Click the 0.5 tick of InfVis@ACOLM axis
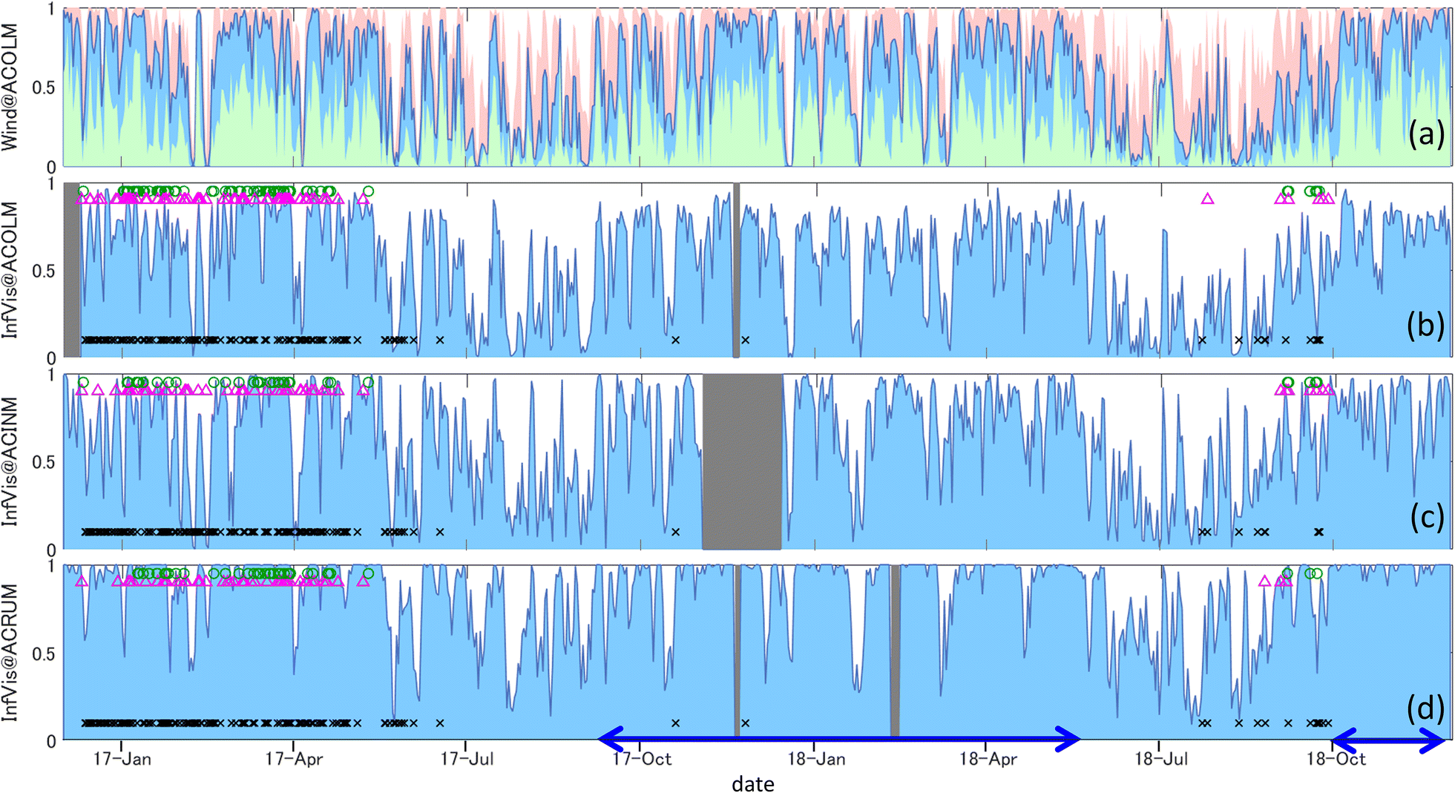The height and width of the screenshot is (793, 1455). [43, 271]
